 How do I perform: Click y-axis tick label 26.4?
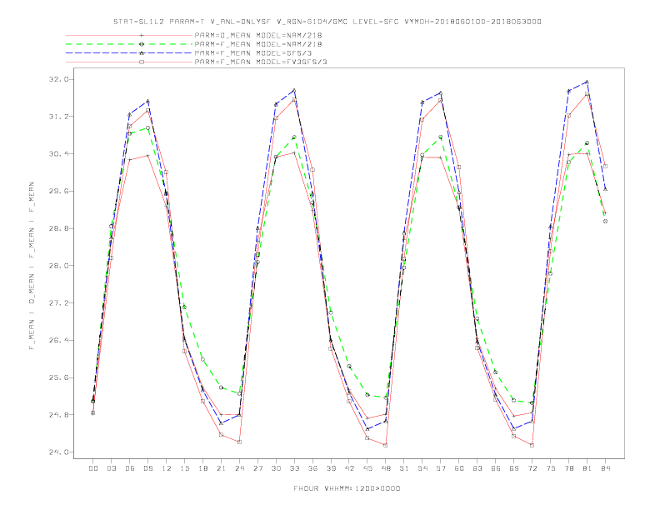[58, 340]
